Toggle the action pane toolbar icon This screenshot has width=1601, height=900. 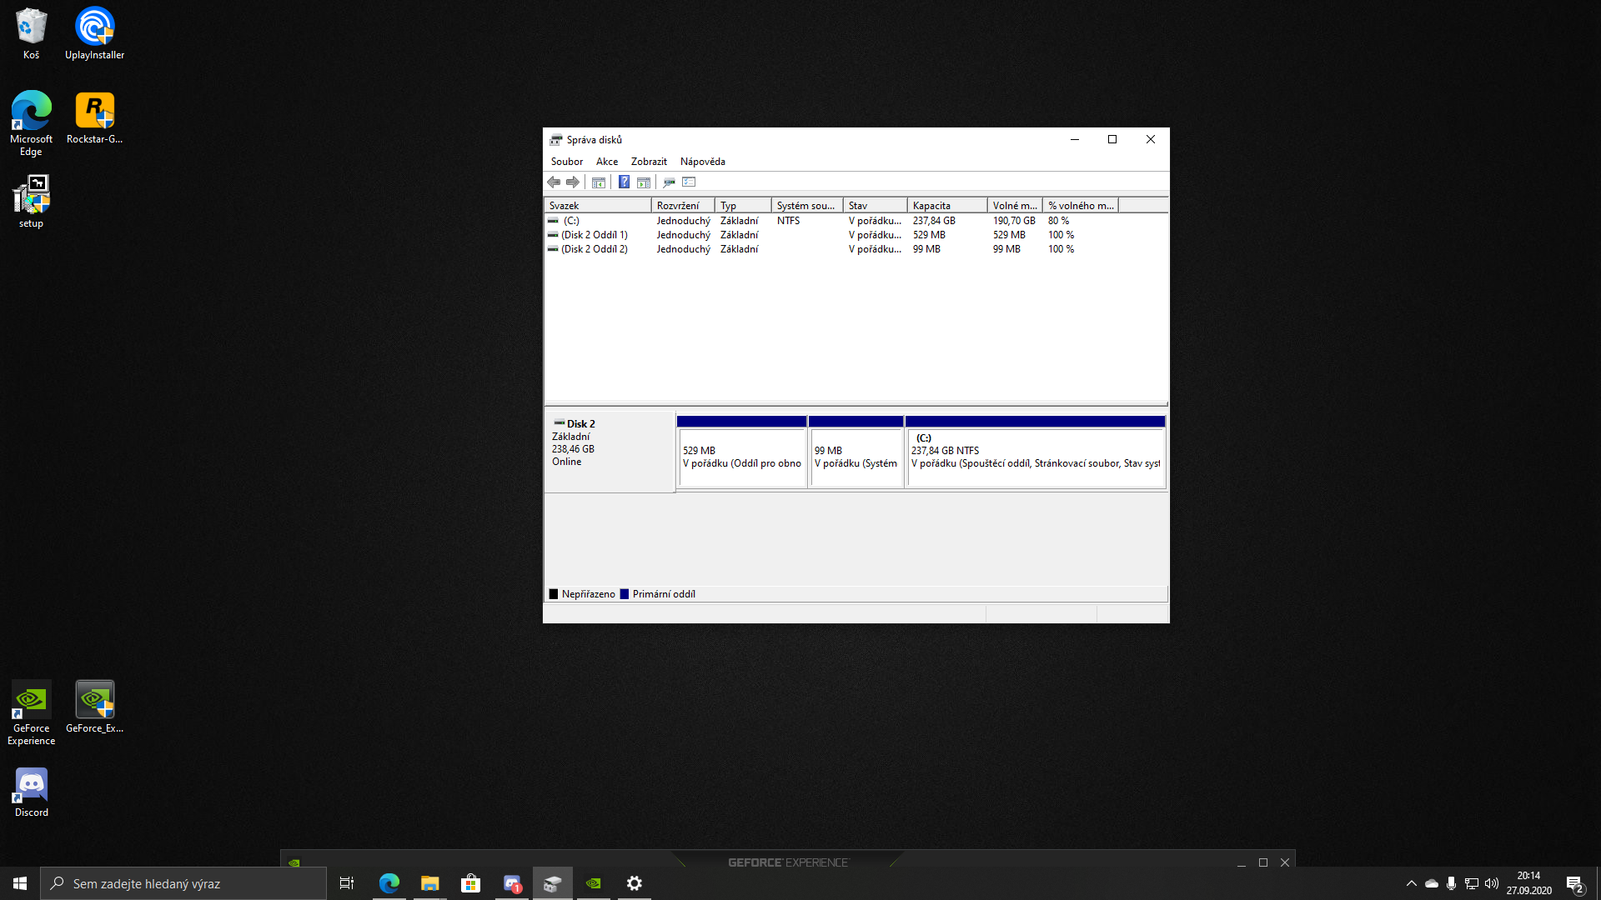coord(644,182)
